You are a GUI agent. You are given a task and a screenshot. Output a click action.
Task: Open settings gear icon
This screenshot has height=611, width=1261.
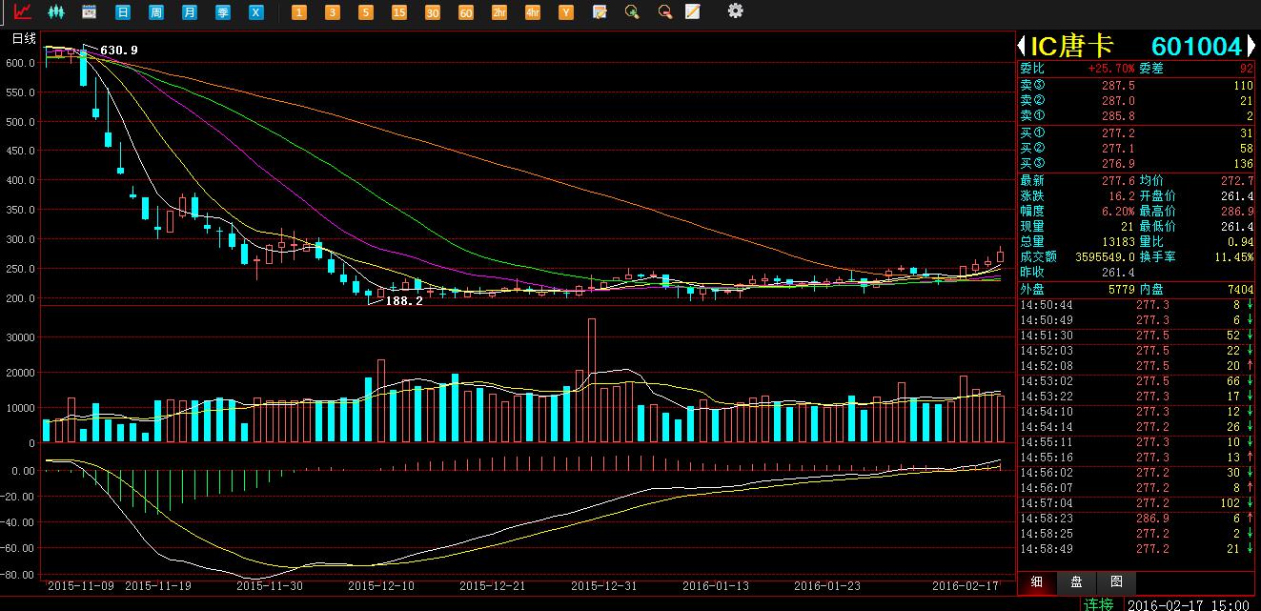(735, 11)
